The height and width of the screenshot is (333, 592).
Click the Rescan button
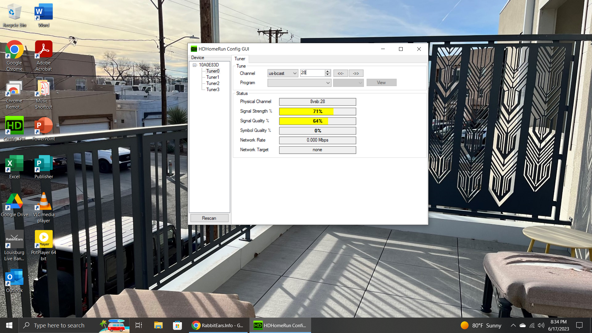point(209,218)
